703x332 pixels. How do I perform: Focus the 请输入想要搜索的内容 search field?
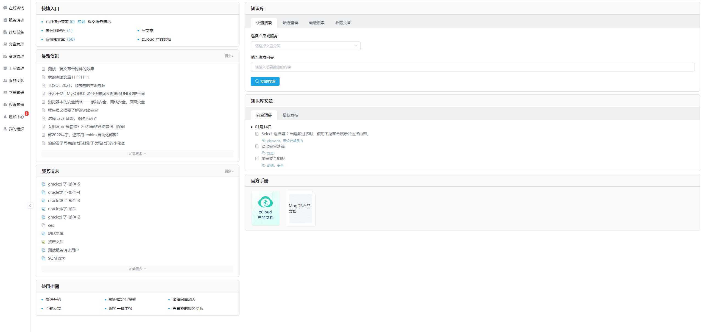pyautogui.click(x=472, y=67)
